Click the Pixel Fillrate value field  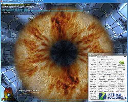pos(102,79)
